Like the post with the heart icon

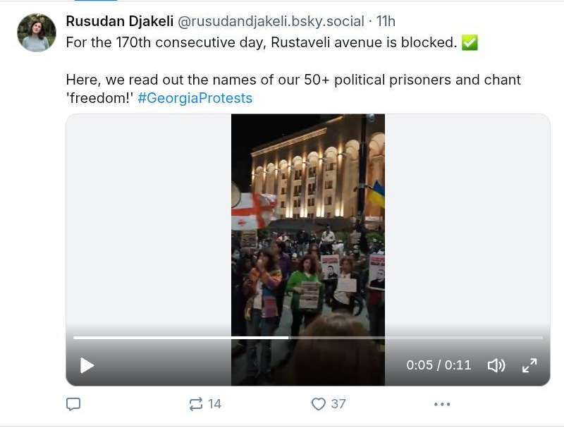coord(319,404)
